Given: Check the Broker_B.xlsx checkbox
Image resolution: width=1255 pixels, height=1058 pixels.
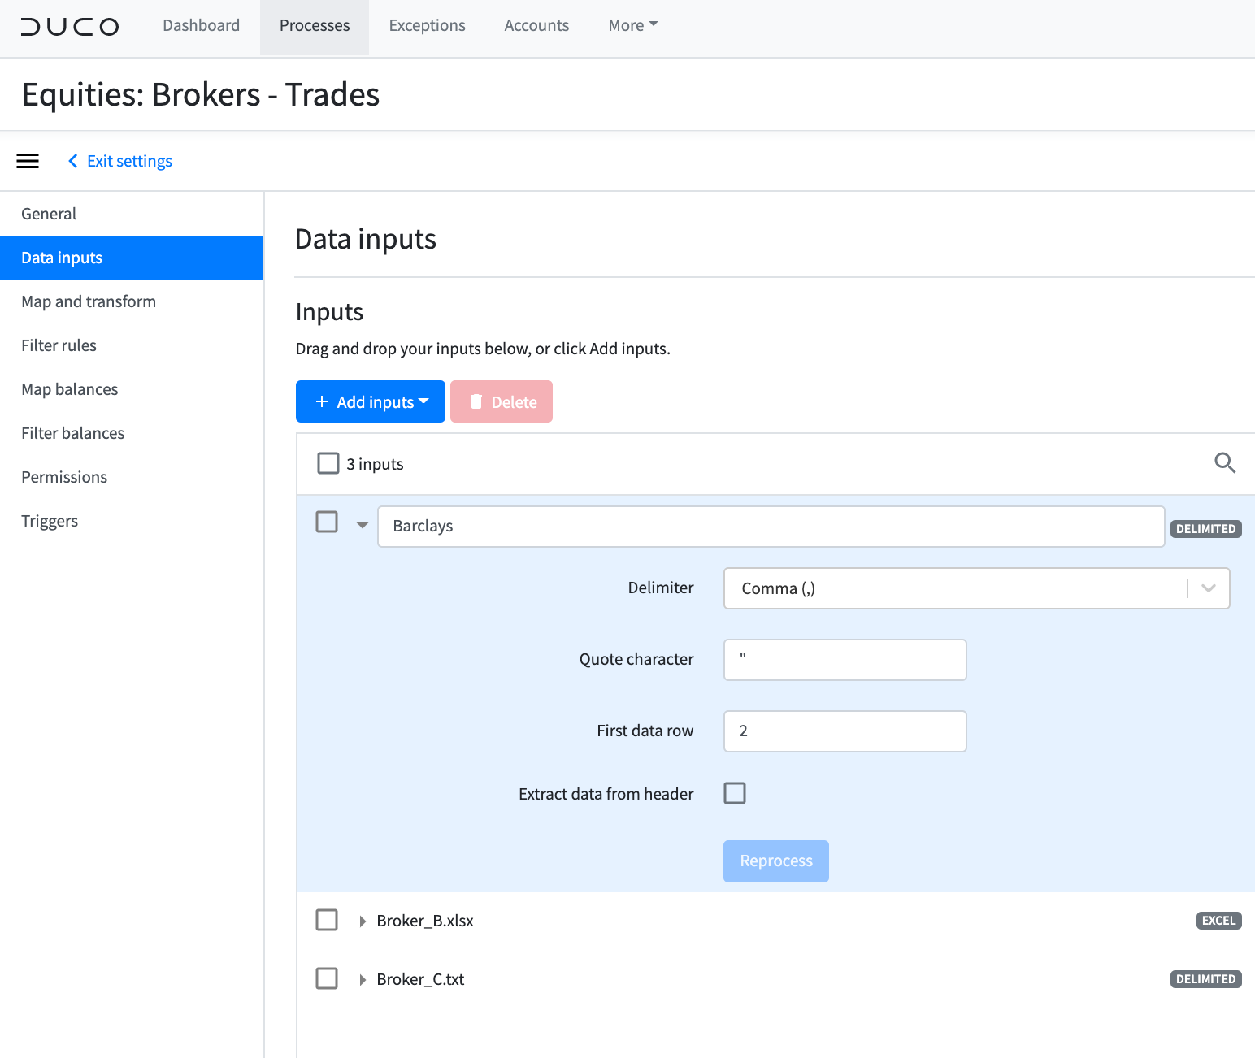Looking at the screenshot, I should pos(327,920).
